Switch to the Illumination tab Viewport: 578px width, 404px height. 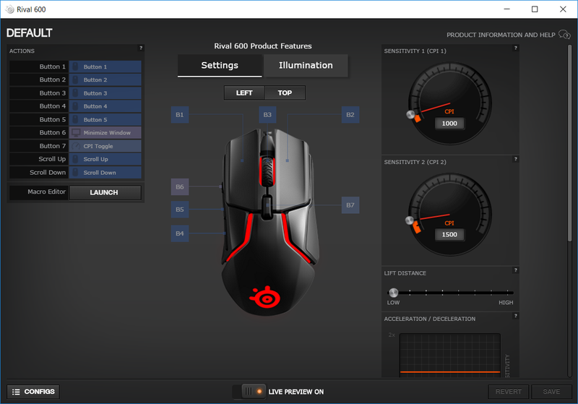[306, 66]
